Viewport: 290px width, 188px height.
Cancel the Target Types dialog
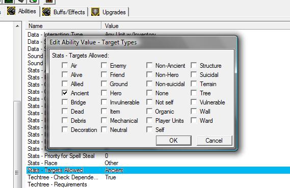214,141
